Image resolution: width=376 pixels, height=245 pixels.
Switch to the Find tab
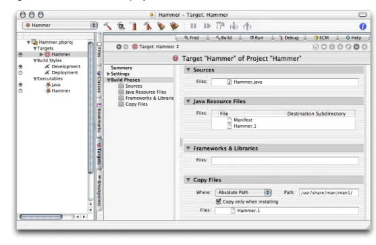[x=192, y=38]
